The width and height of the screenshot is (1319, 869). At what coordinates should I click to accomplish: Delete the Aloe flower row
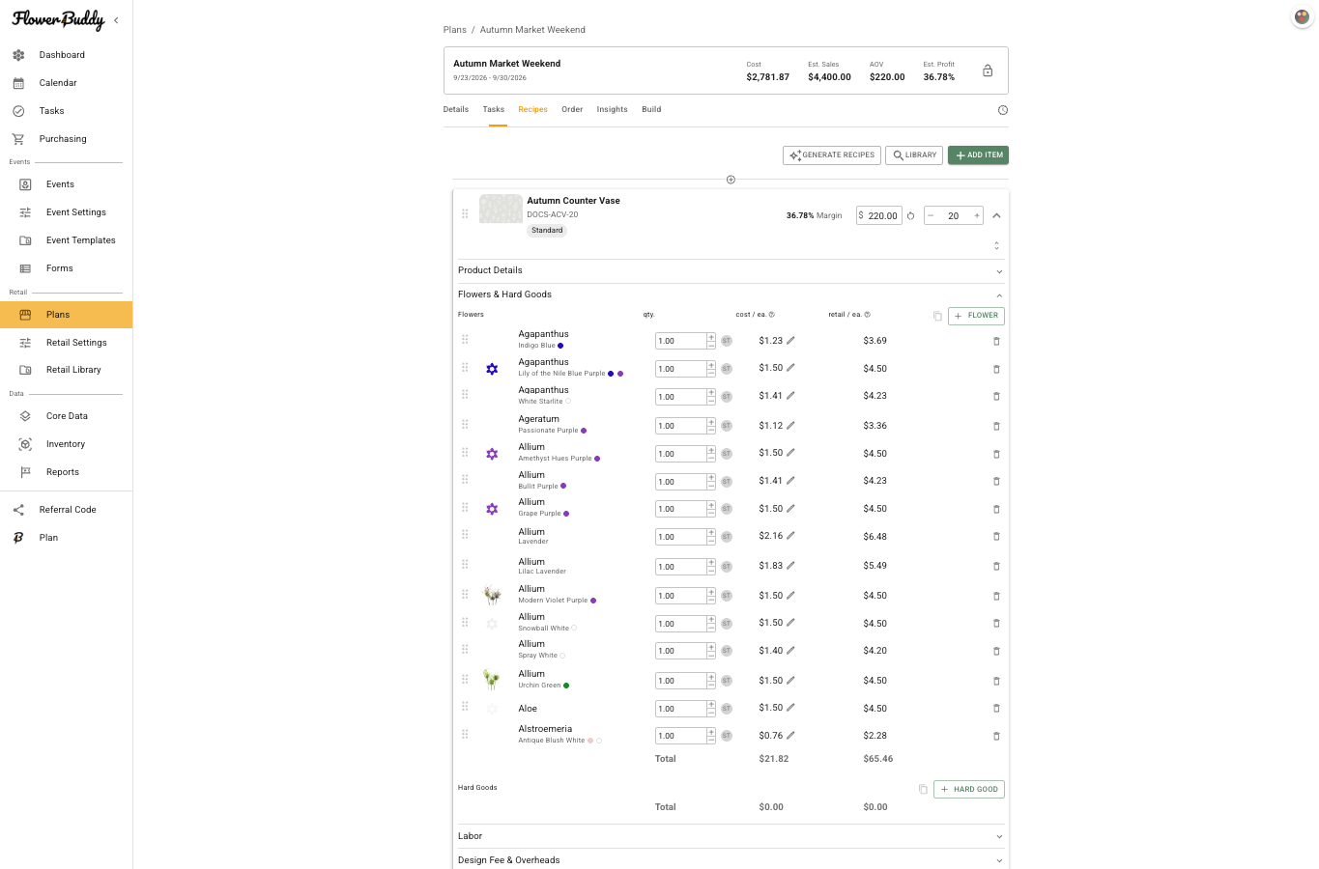click(x=996, y=709)
